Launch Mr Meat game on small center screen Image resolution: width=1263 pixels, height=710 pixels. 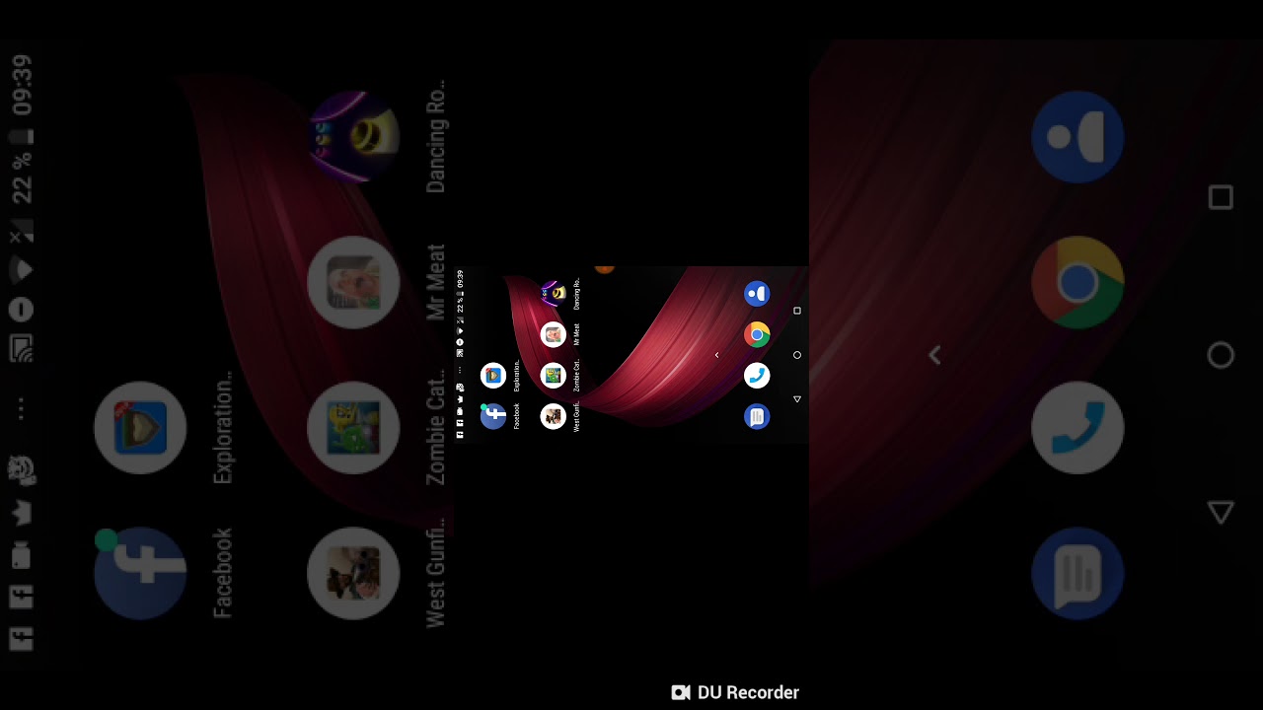coord(554,334)
